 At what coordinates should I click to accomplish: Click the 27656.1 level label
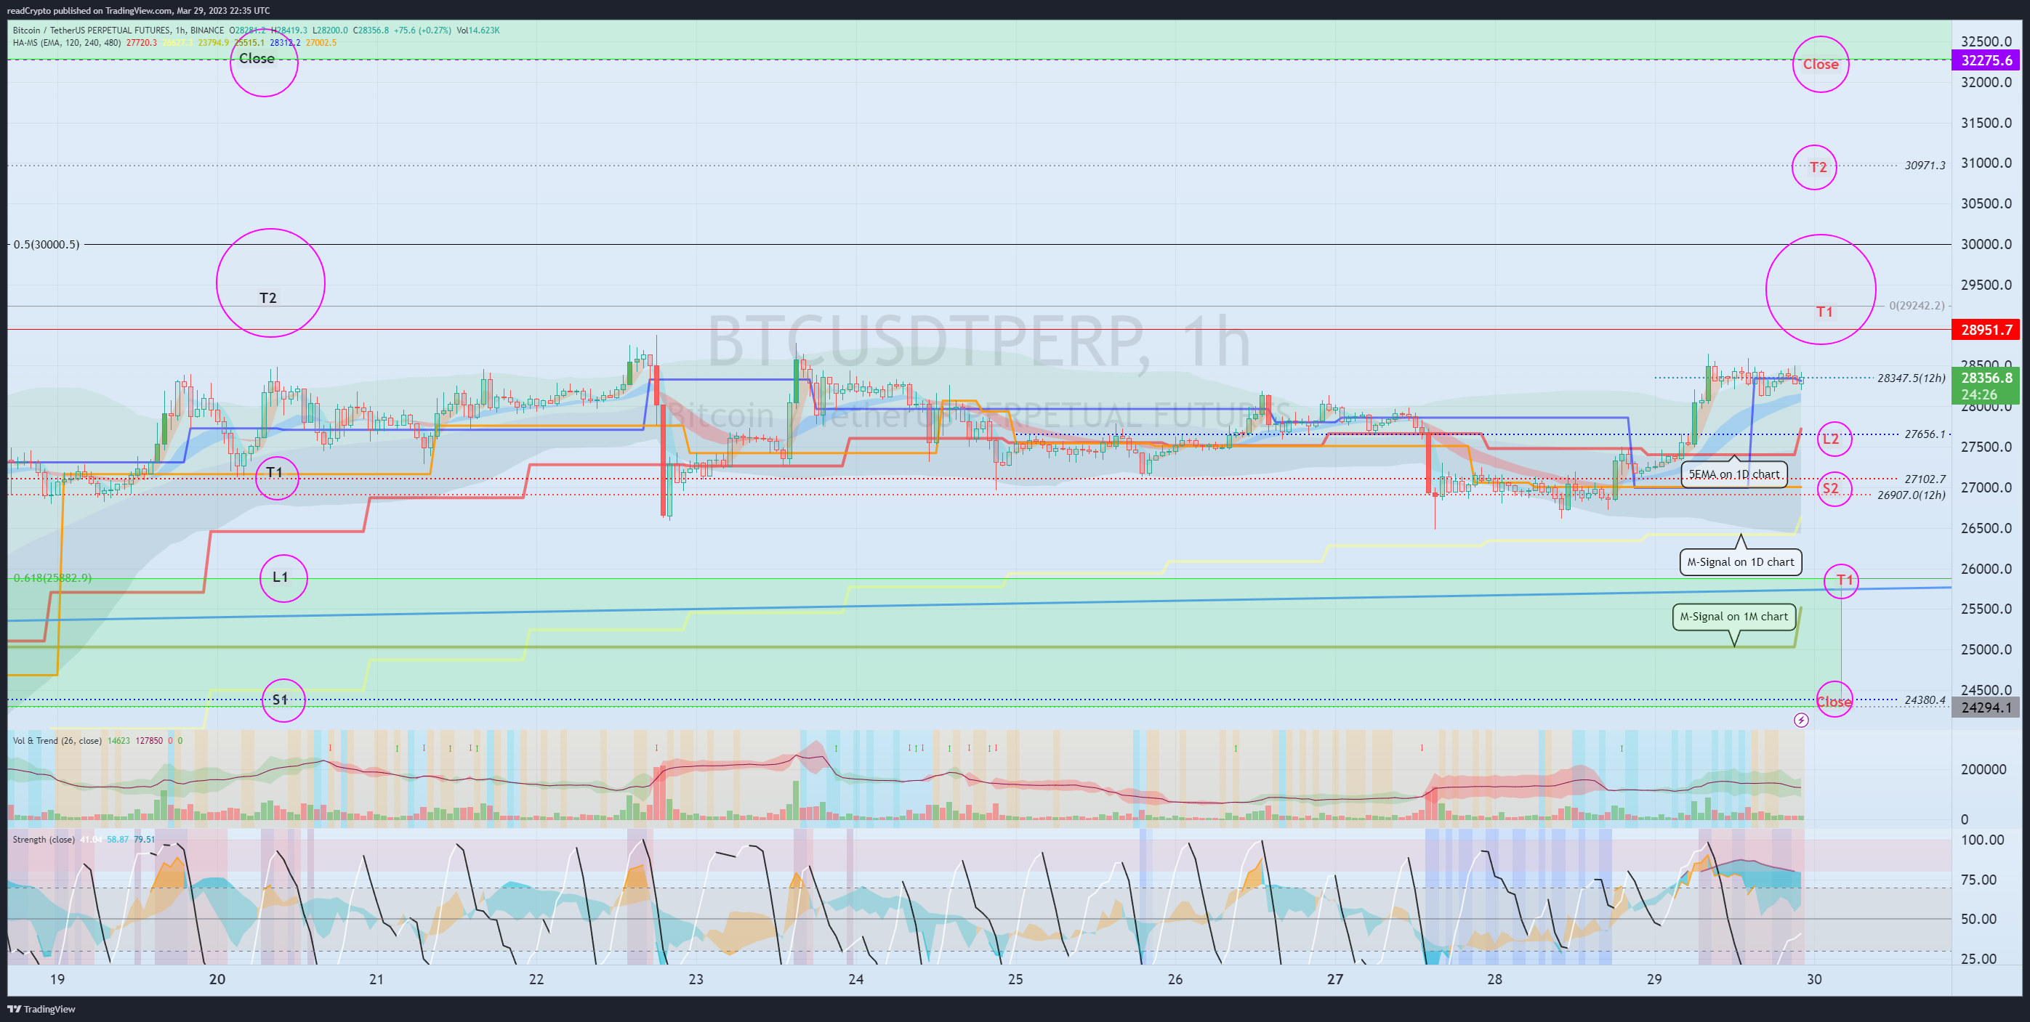point(1925,434)
